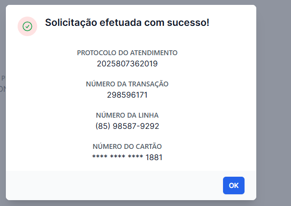This screenshot has width=291, height=206.
Task: Click the protocol number 2025807362019
Action: click(127, 64)
